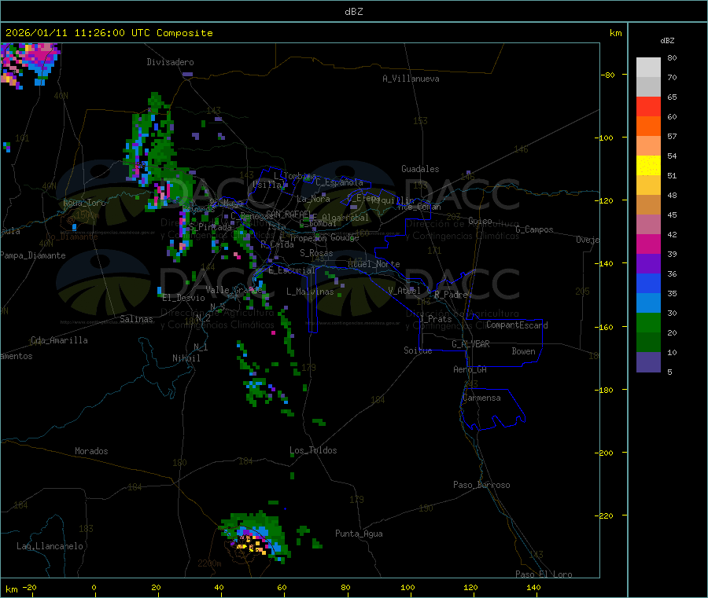Click the Valle_Grande label
The width and height of the screenshot is (708, 598).
point(234,290)
